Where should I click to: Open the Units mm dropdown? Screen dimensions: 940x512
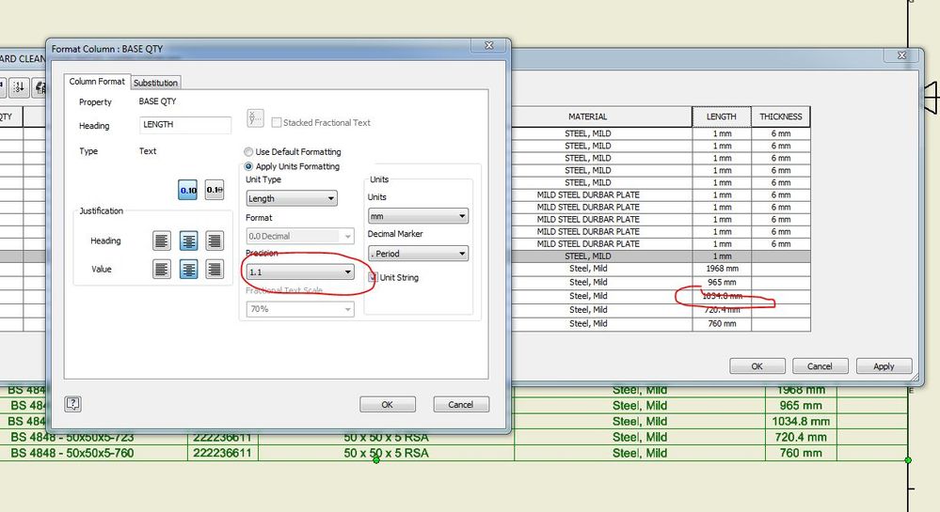click(418, 216)
